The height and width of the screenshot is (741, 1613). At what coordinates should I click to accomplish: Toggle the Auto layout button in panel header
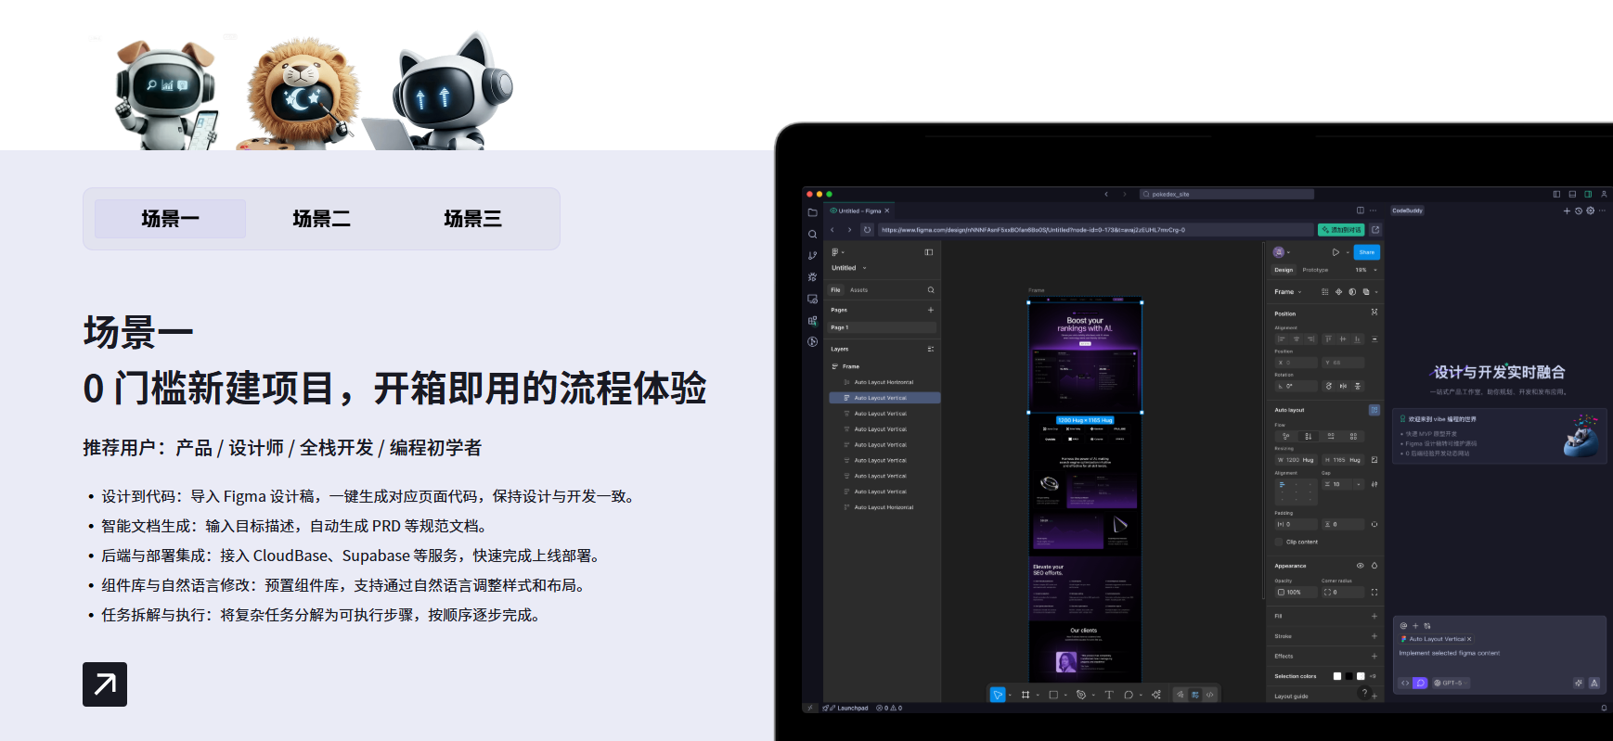[1374, 410]
